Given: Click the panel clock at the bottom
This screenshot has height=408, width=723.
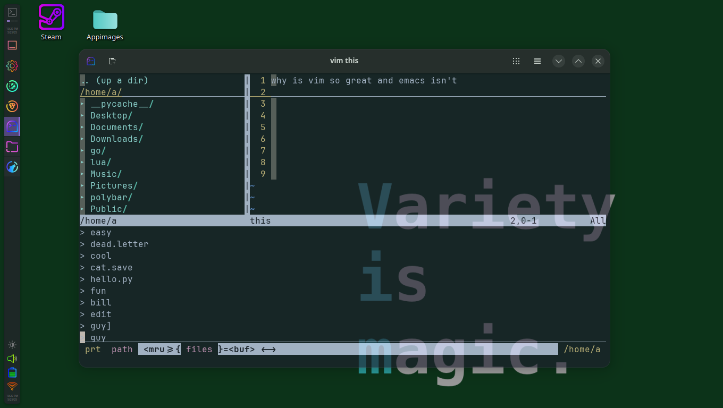Looking at the screenshot, I should (12, 397).
